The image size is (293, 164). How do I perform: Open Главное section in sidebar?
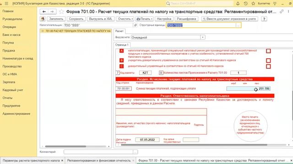8,11
